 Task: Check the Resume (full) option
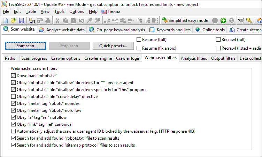click(139, 40)
